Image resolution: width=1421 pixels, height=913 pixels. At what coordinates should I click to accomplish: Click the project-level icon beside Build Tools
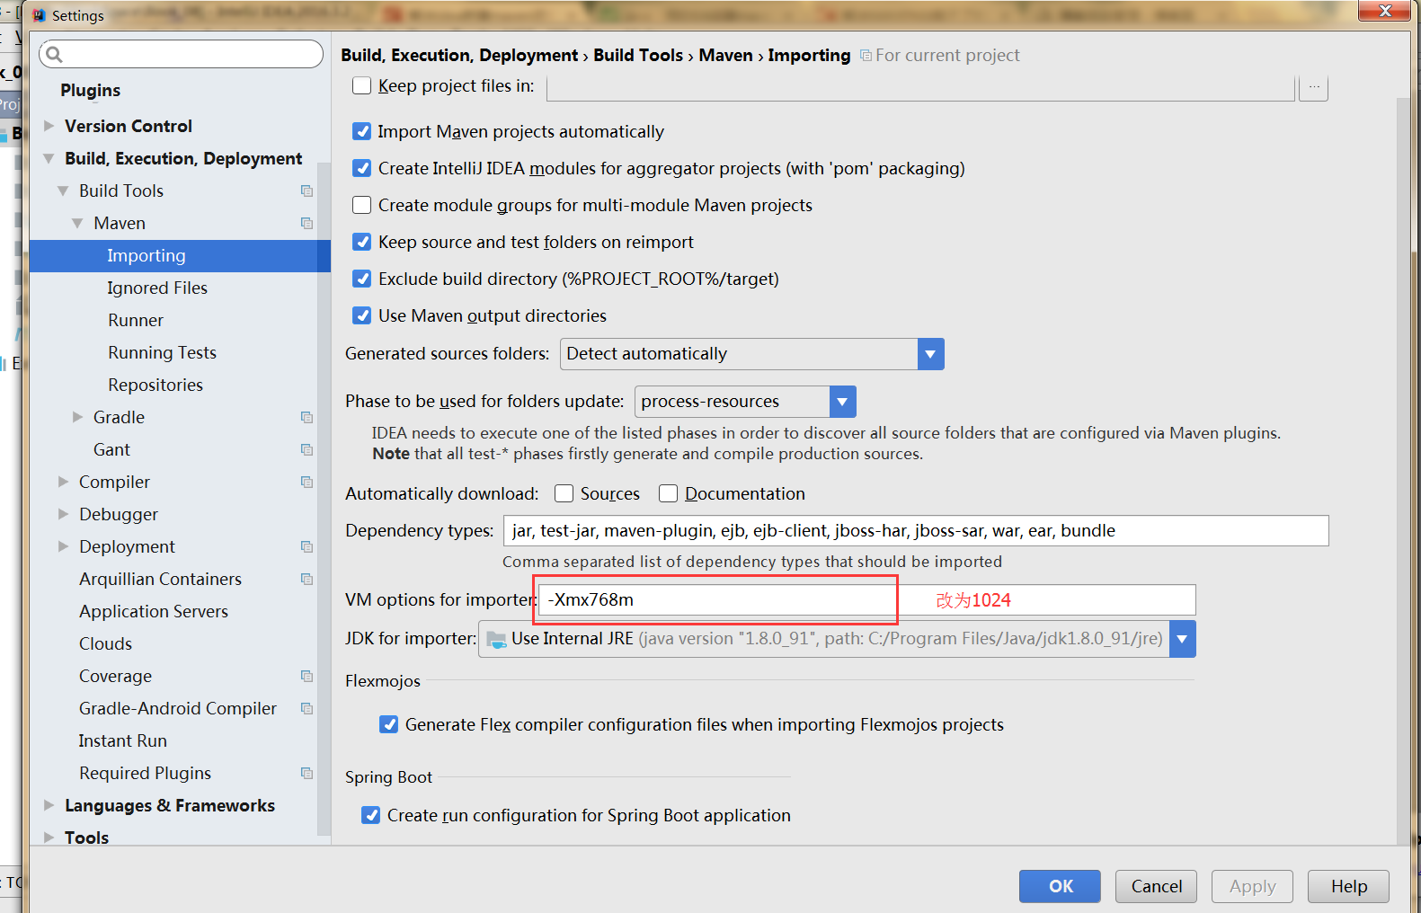(306, 191)
